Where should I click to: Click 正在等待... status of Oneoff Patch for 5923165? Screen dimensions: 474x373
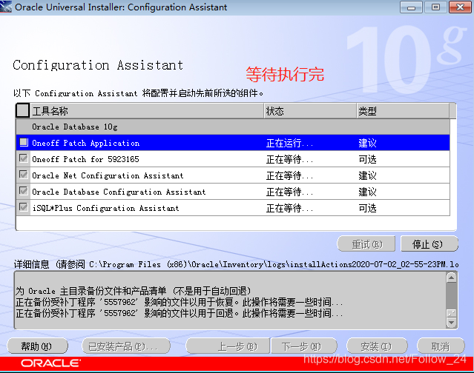point(289,159)
